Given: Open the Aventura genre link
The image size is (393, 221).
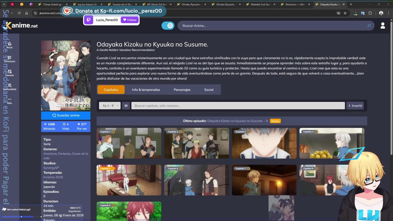Looking at the screenshot, I should (x=50, y=153).
